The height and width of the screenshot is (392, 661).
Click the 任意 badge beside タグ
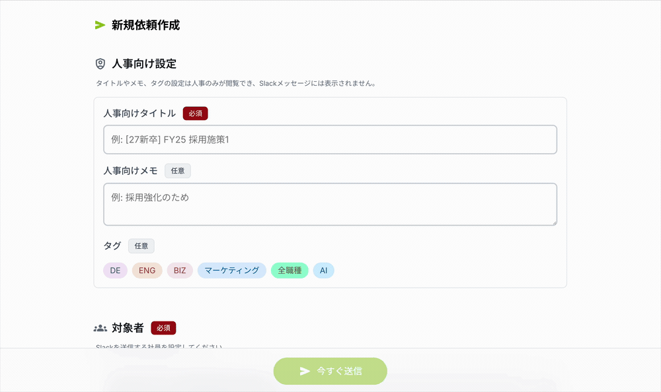141,245
